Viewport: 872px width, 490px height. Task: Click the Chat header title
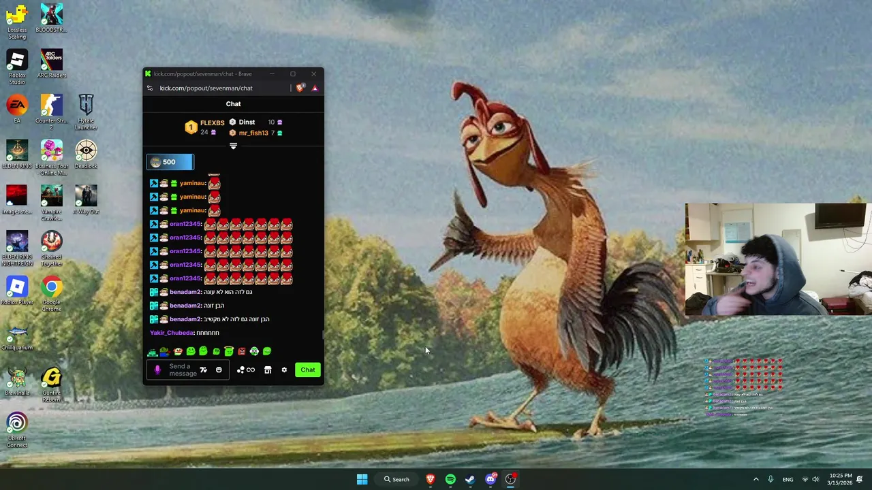pos(233,104)
